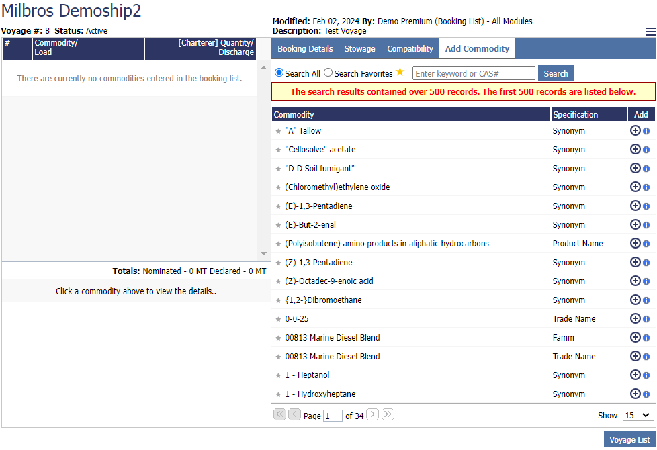Switch to the Booking Details tab
Image resolution: width=657 pixels, height=450 pixels.
point(305,48)
